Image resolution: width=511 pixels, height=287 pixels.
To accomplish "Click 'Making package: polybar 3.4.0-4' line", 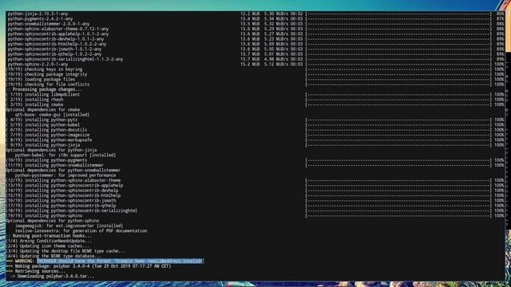I will 89,266.
